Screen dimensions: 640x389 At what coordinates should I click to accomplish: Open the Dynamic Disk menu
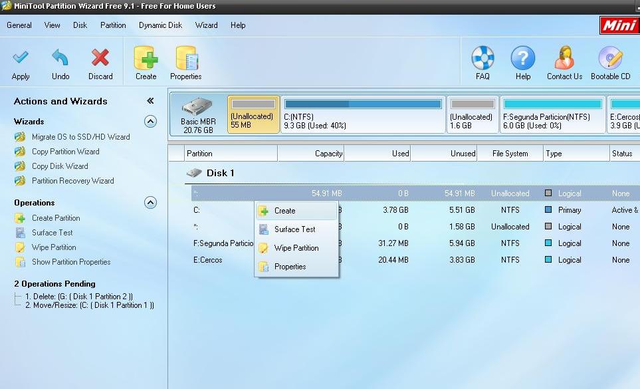160,25
